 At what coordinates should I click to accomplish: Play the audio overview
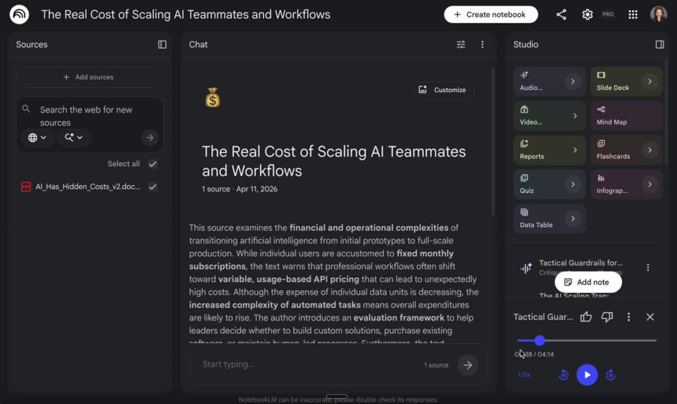[x=587, y=375]
